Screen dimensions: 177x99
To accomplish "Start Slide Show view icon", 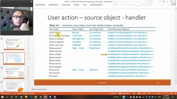I will point(149,94).
